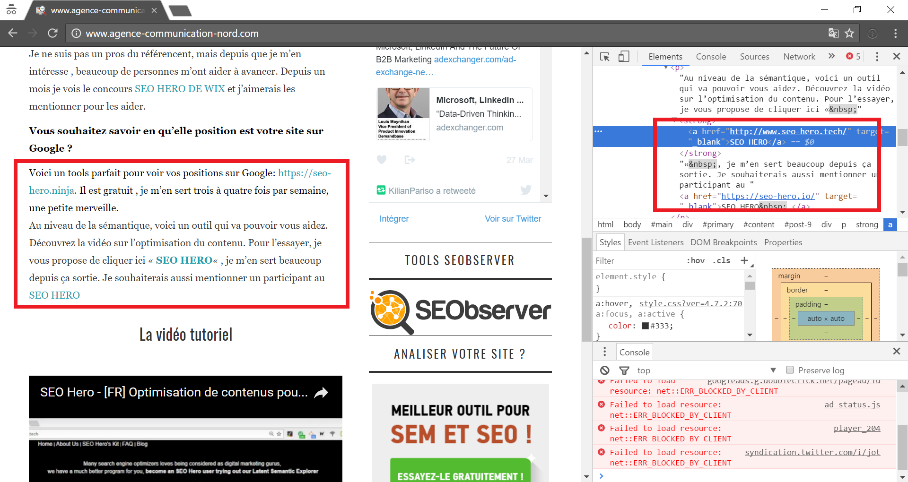Select the Console drawer tab
908x482 pixels.
[x=634, y=352]
